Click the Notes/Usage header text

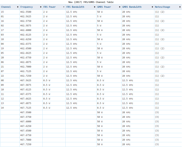tap(162, 7)
